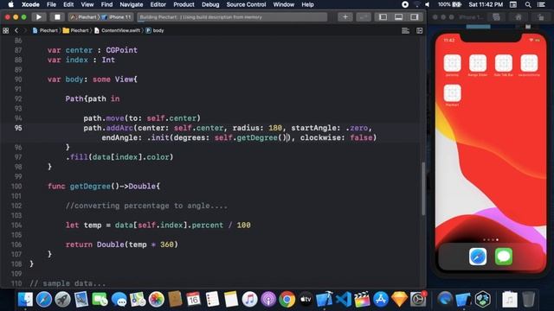
Task: Open ContentView.swift breadcrumb menu
Action: [x=118, y=31]
